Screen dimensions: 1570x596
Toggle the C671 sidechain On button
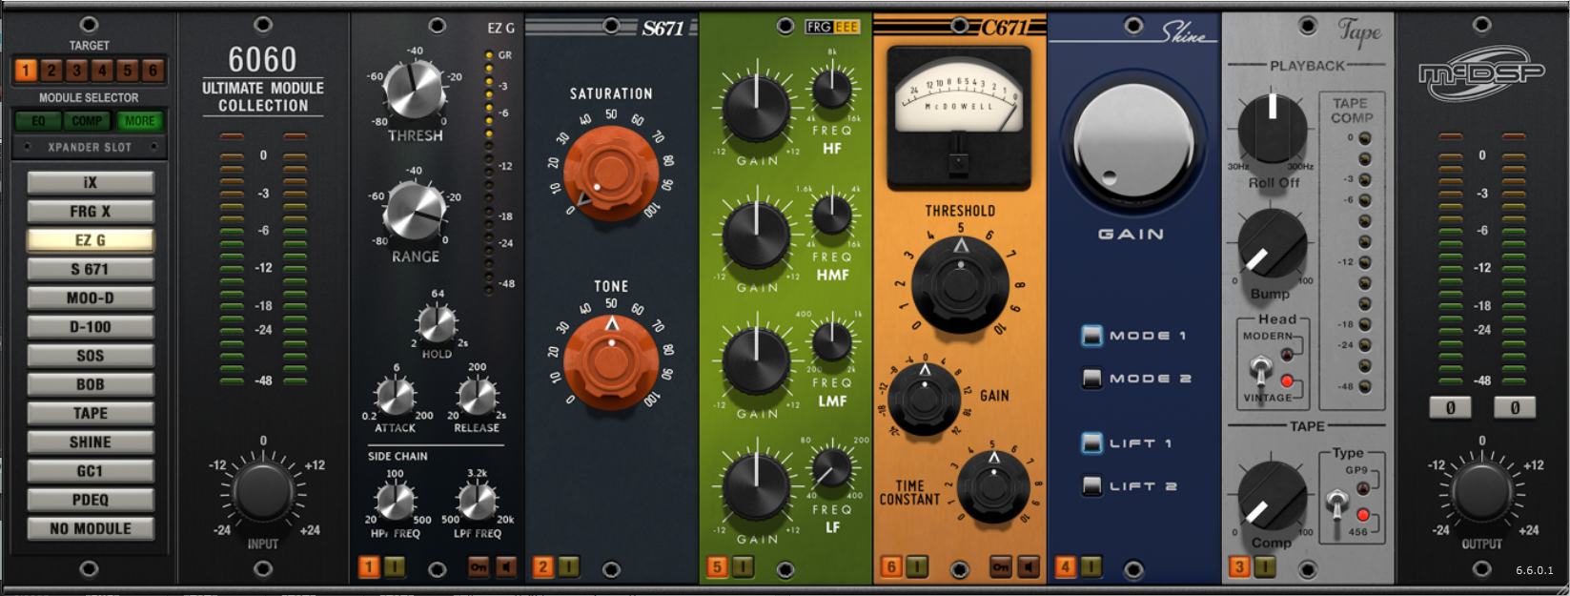click(1000, 567)
